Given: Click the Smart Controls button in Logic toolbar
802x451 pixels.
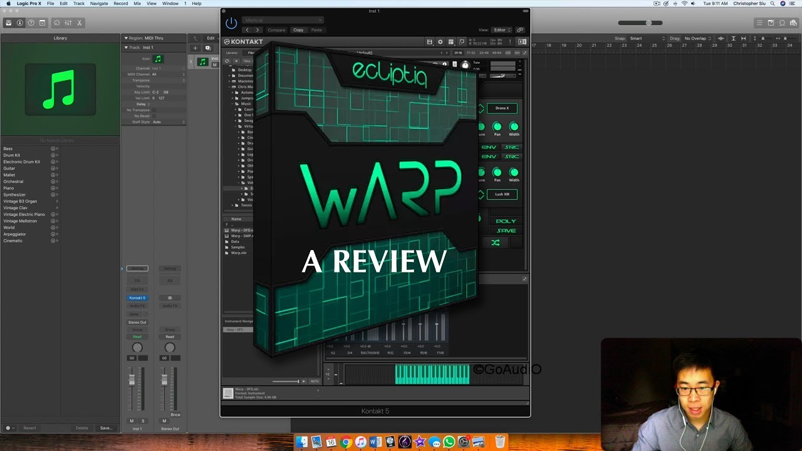Looking at the screenshot, I should tap(57, 23).
